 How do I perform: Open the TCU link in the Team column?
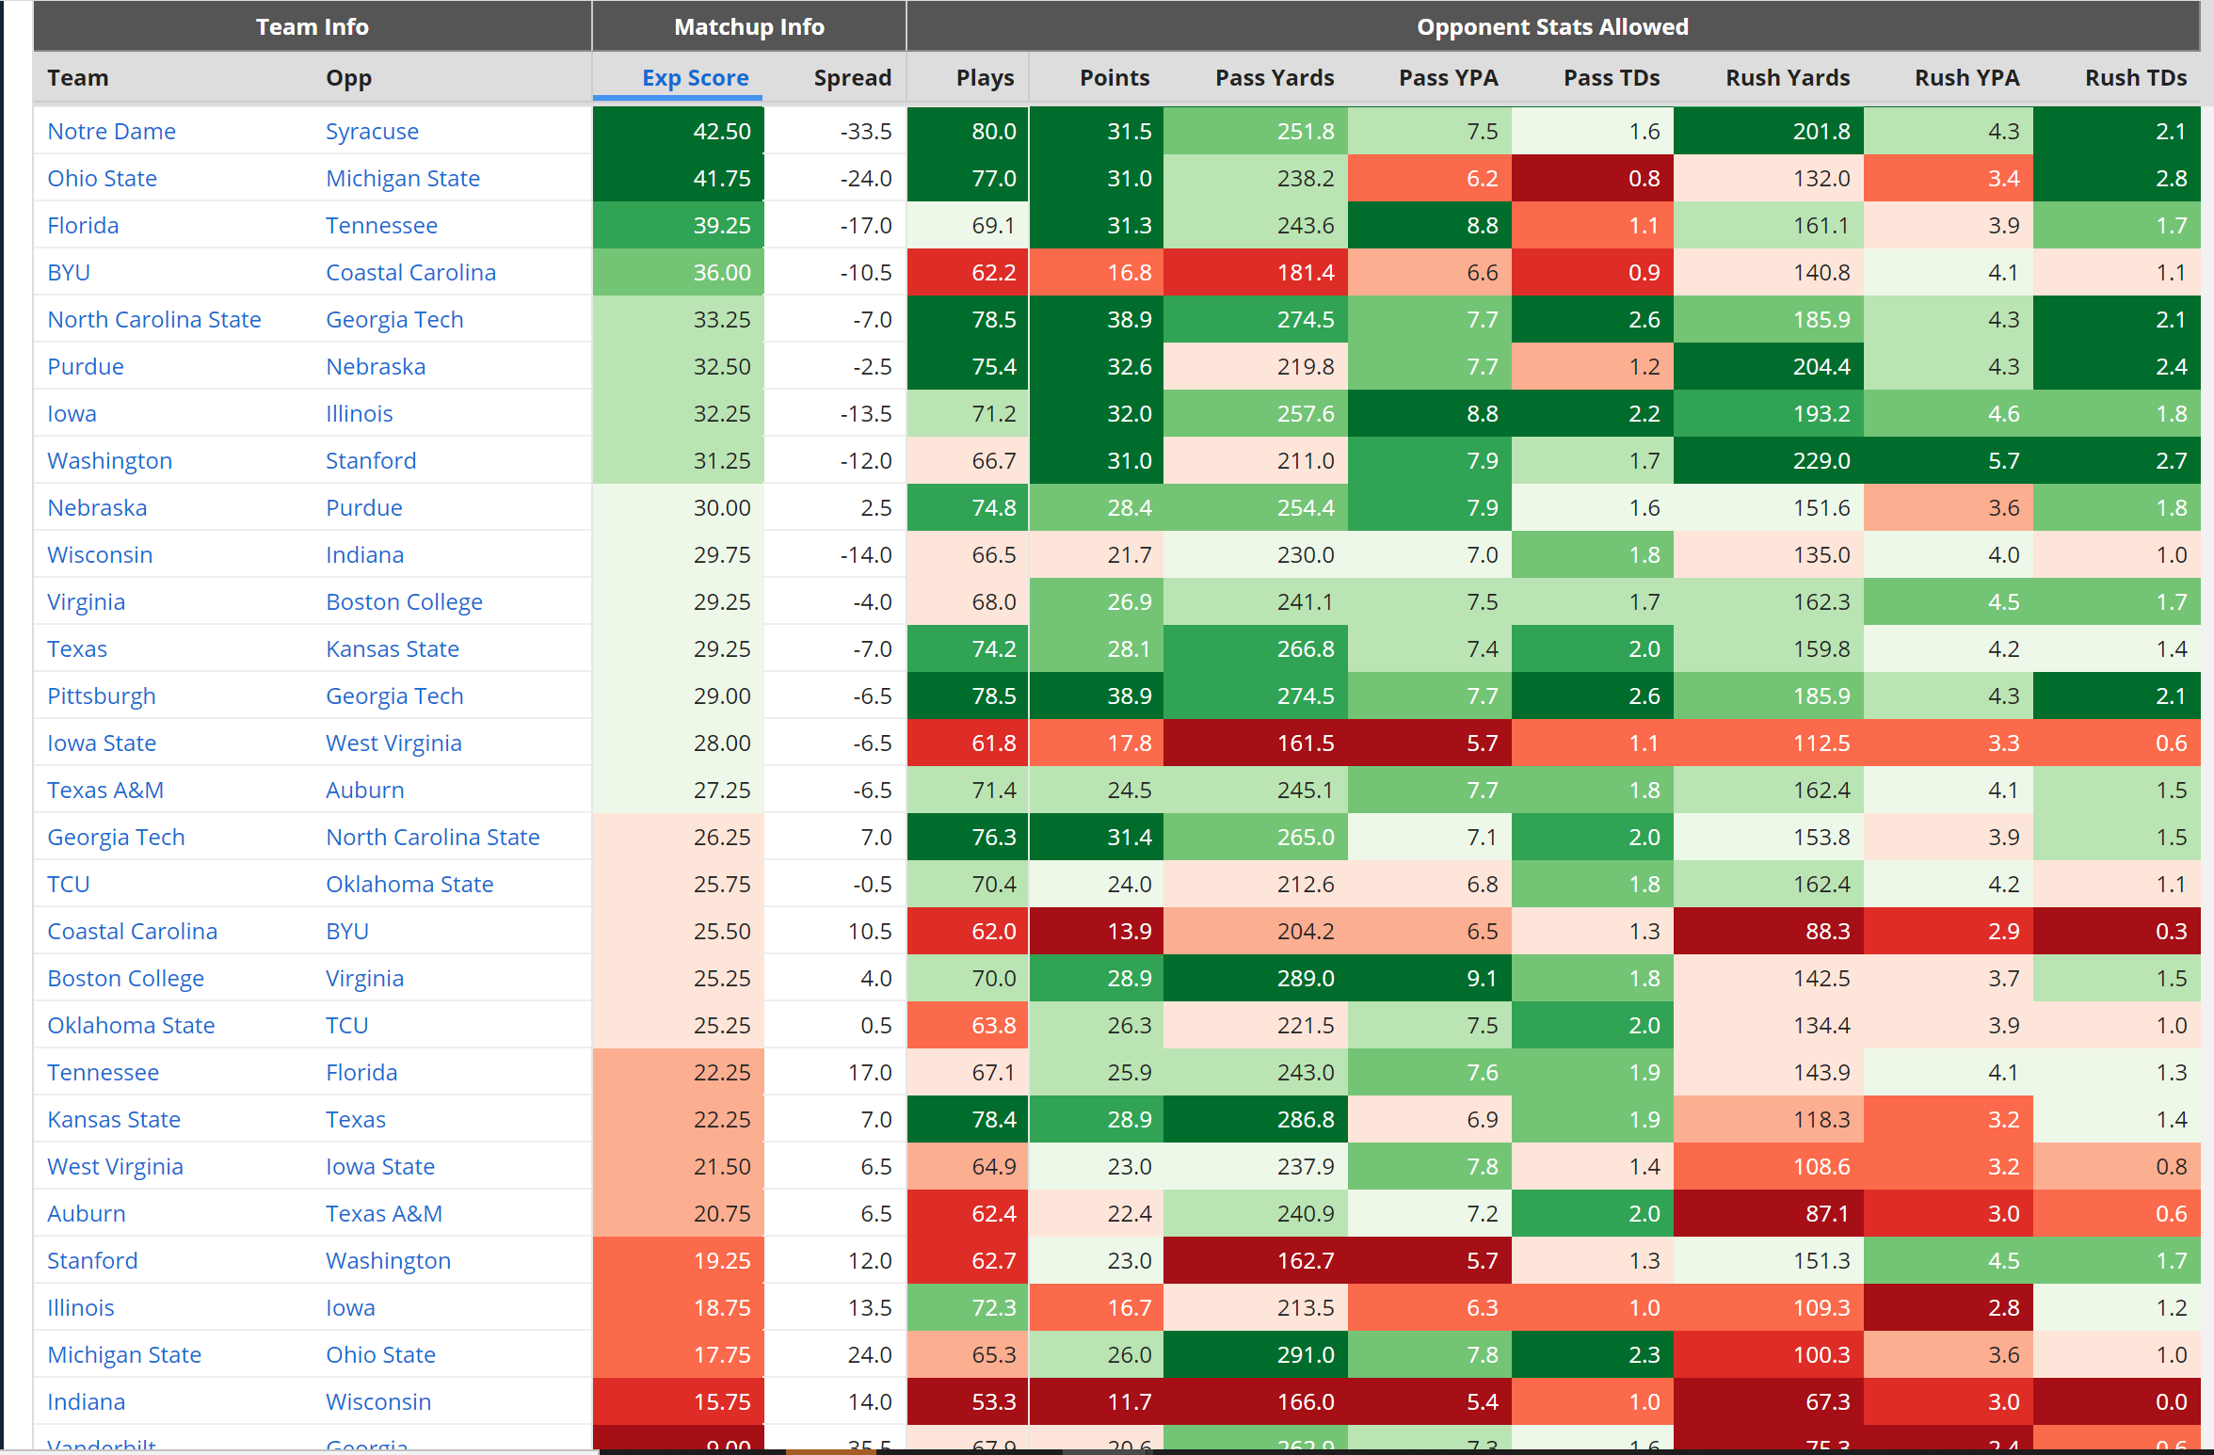(x=69, y=884)
